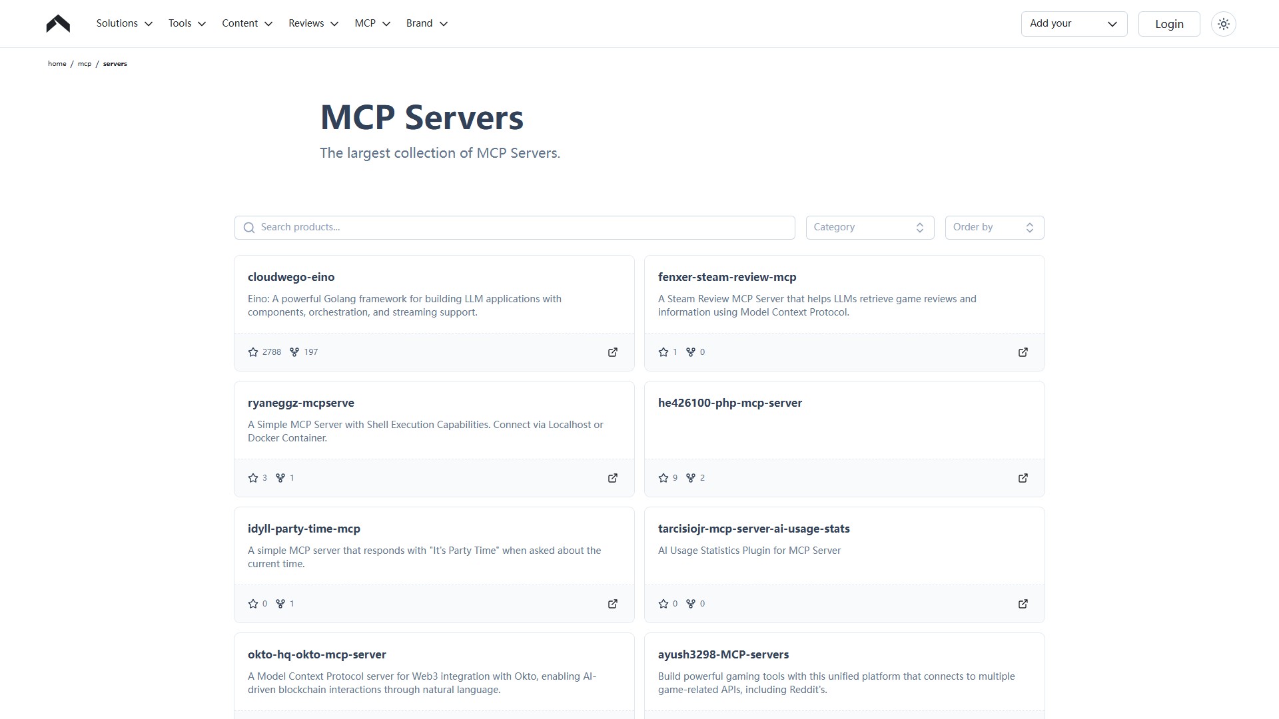Open external link for fenxer-steam-review-mcp
Image resolution: width=1279 pixels, height=719 pixels.
point(1023,352)
